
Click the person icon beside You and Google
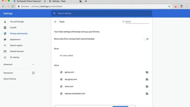[5, 22]
